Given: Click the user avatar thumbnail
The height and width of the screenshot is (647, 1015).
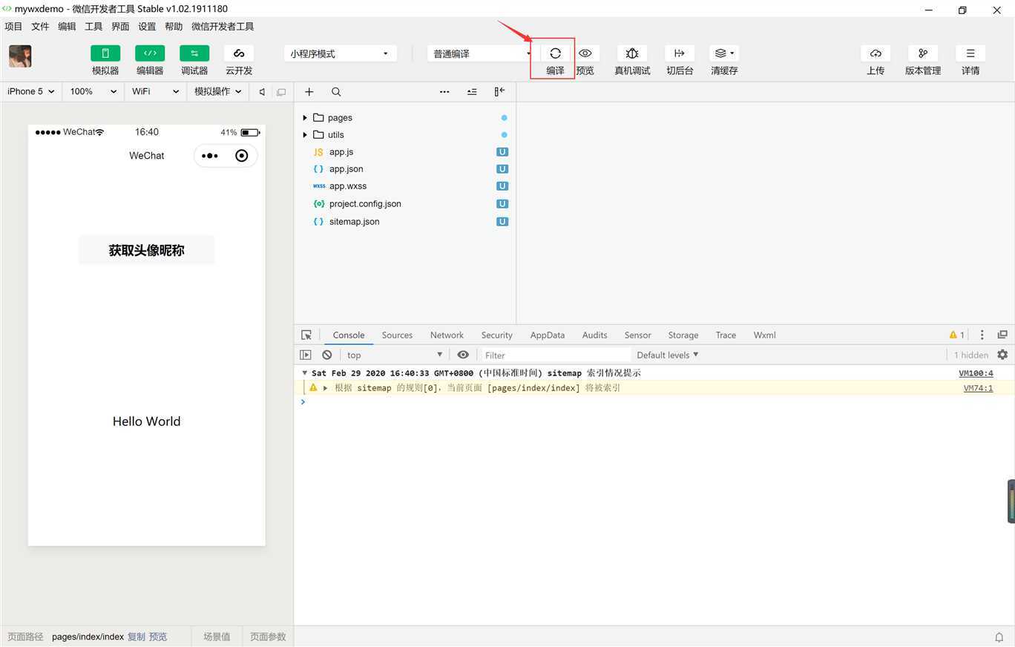Looking at the screenshot, I should tap(20, 56).
